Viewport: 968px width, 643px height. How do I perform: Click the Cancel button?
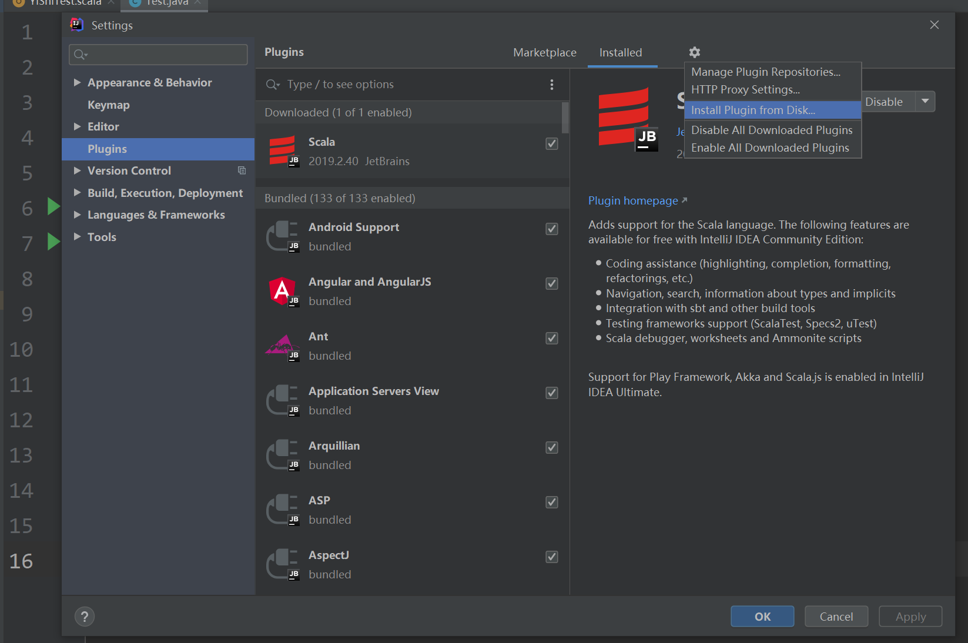click(836, 617)
